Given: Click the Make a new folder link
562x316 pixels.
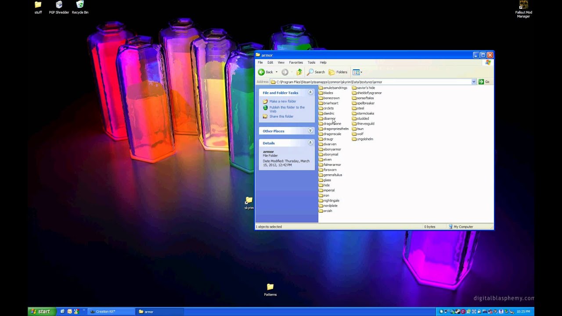Looking at the screenshot, I should point(283,101).
